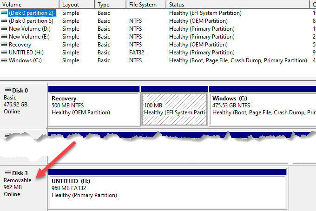Image resolution: width=316 pixels, height=211 pixels.
Task: Click the Windows (C:) volume icon
Action: click(x=4, y=60)
